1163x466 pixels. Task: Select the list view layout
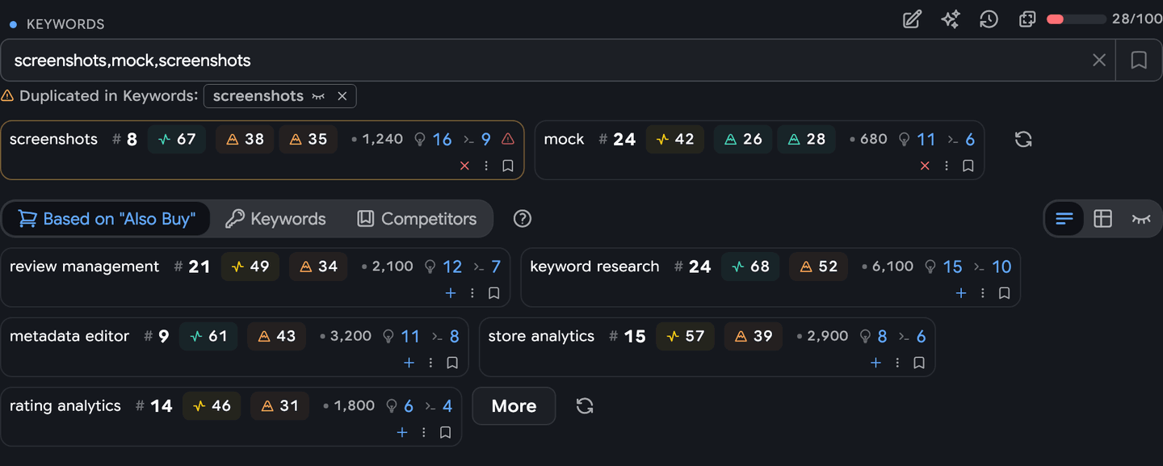coord(1064,219)
